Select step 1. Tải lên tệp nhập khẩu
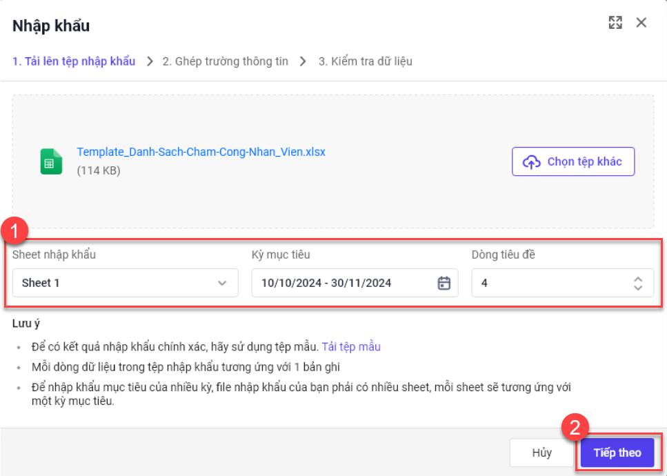Viewport: 667px width, 476px height. pyautogui.click(x=74, y=61)
